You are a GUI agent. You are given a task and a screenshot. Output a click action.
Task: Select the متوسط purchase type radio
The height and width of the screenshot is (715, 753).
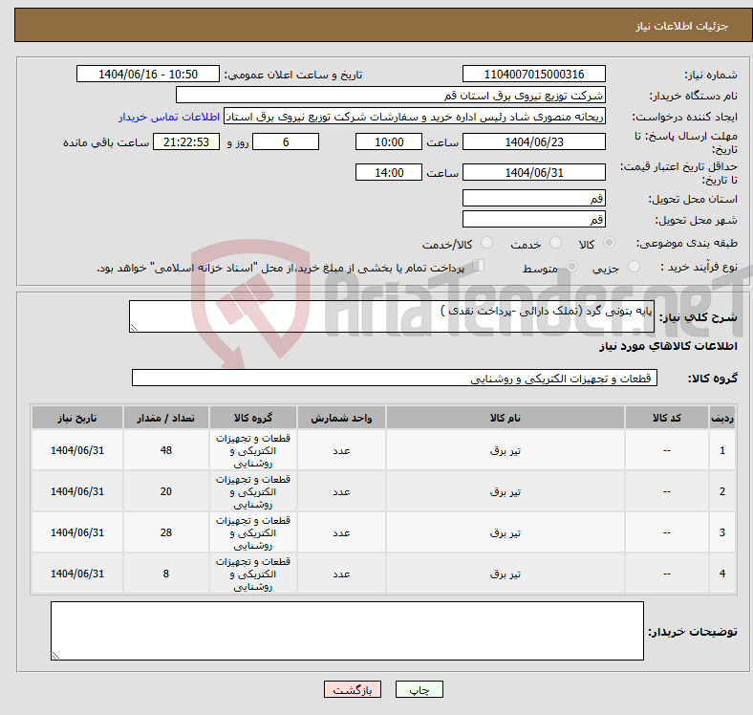571,266
